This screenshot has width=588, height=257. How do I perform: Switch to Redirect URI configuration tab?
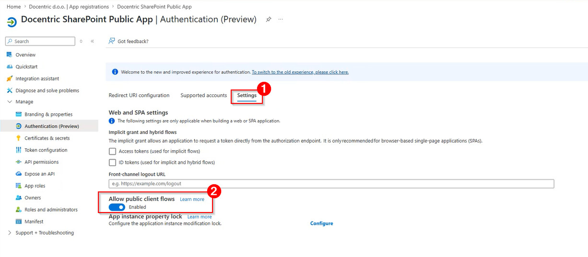coord(139,95)
